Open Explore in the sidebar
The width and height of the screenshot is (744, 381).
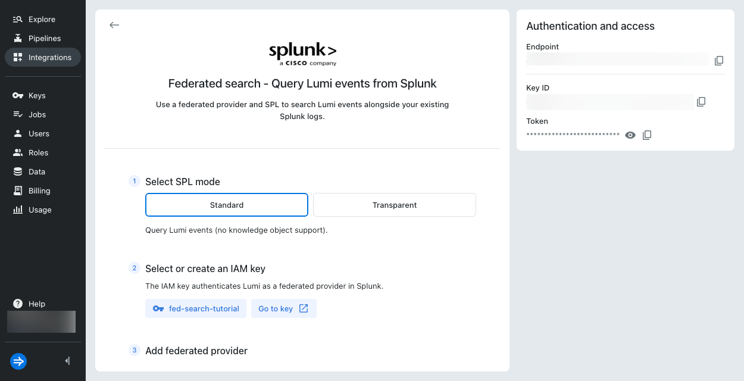pos(42,19)
